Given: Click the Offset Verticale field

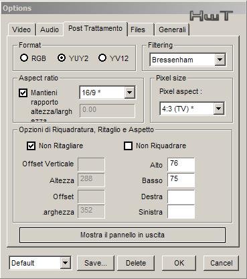Looking at the screenshot, I should click(91, 164).
